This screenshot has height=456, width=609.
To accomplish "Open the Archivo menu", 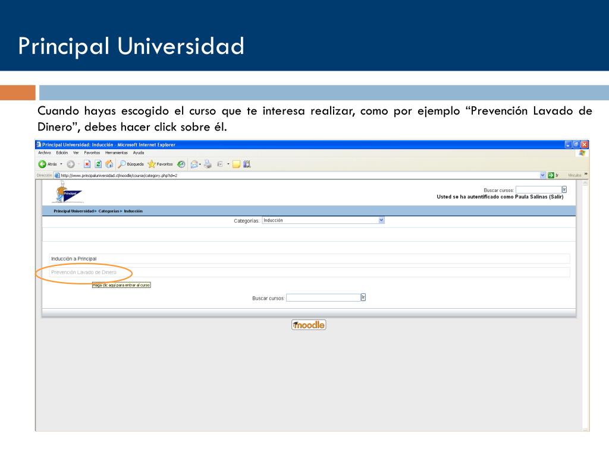I will click(x=44, y=153).
